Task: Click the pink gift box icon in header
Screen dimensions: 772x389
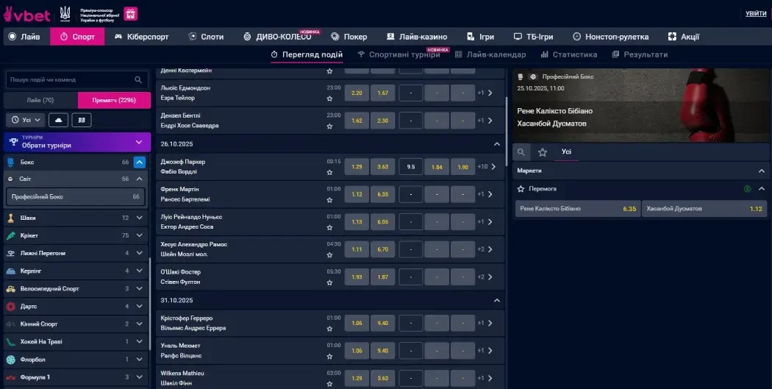Action: click(x=130, y=14)
